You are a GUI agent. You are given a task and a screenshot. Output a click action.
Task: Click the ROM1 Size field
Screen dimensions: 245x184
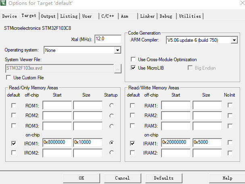(88, 105)
